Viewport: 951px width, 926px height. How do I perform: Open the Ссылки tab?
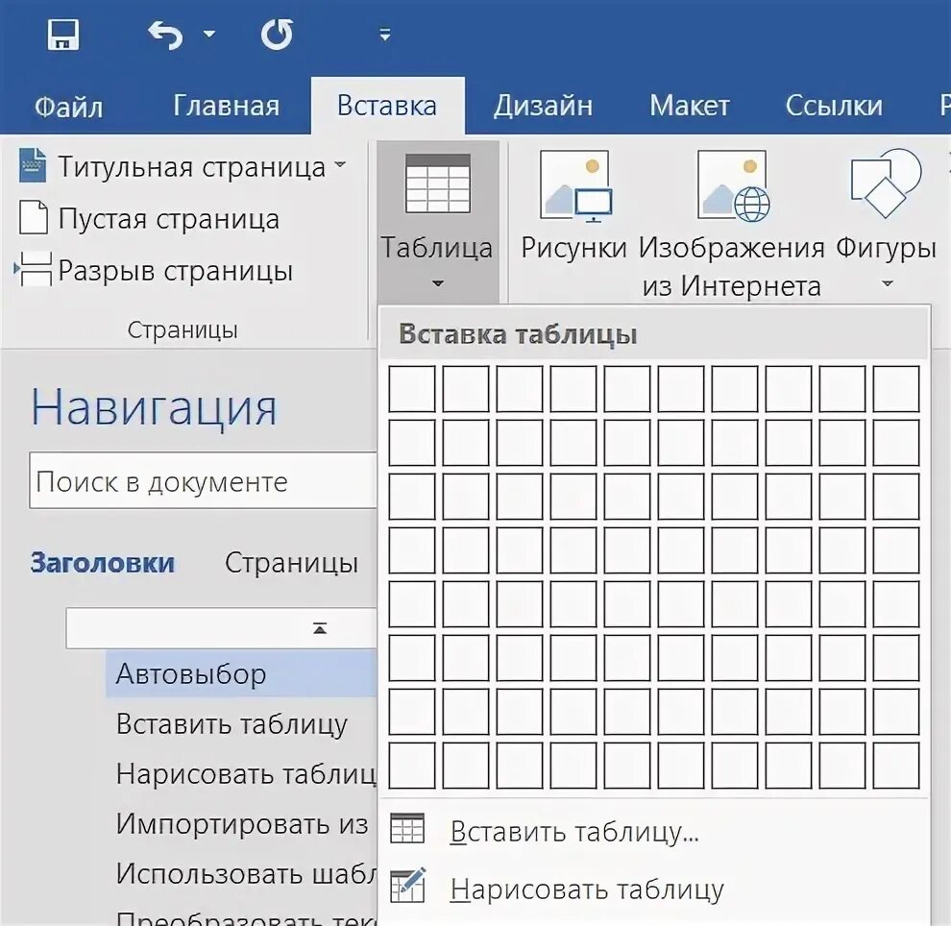(834, 106)
